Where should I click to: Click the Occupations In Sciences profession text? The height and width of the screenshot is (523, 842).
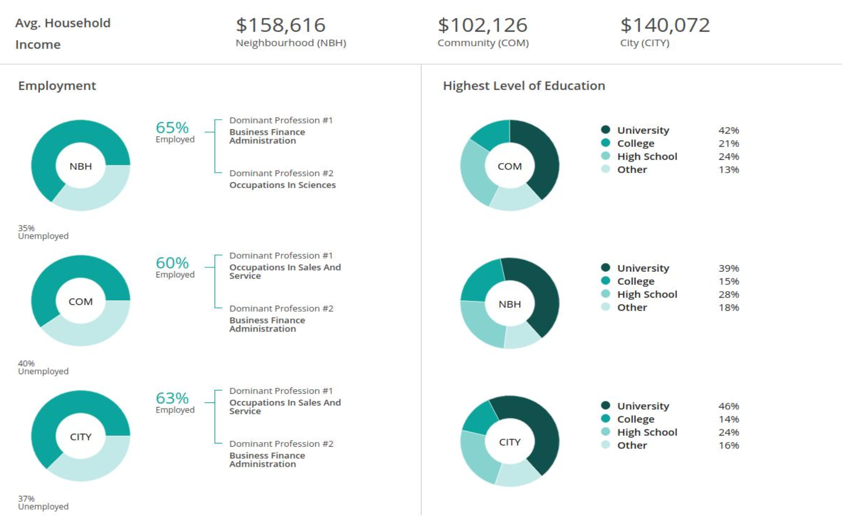[x=282, y=185]
